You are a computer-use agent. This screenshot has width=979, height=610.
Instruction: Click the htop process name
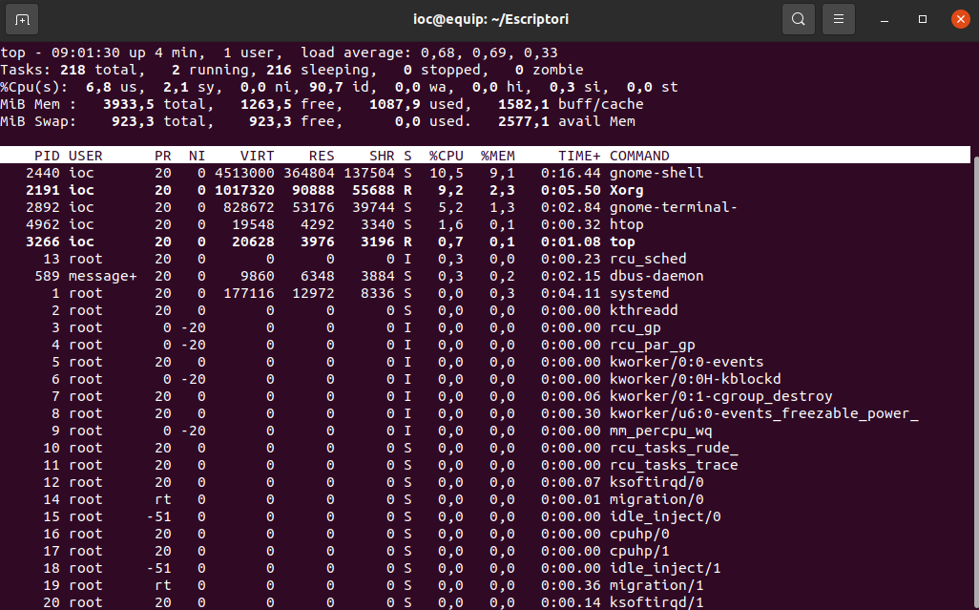click(626, 224)
